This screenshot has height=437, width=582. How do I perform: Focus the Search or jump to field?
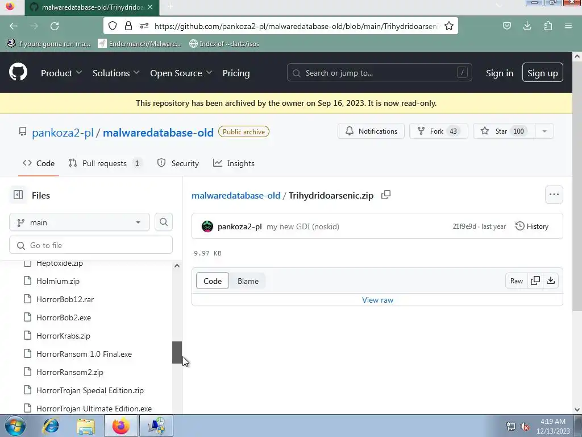[x=379, y=72]
